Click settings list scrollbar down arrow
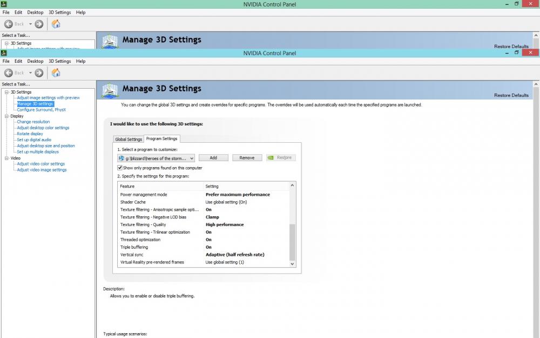The width and height of the screenshot is (540, 338). coord(292,264)
